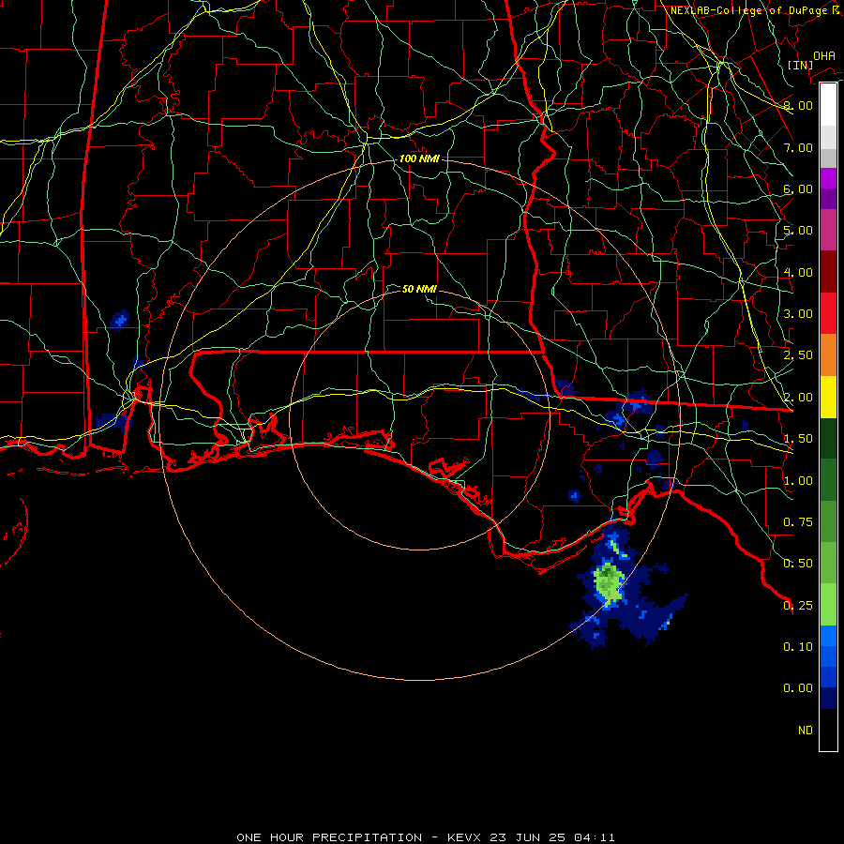Image resolution: width=844 pixels, height=844 pixels.
Task: Click the ONE HOUR PRECIPITATION title text
Action: point(329,837)
